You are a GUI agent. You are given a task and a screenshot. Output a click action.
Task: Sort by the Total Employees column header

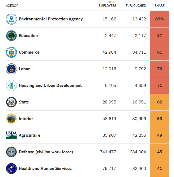coord(107,4)
